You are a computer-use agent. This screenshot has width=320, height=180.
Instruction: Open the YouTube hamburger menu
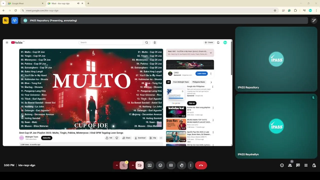[x=7, y=42]
